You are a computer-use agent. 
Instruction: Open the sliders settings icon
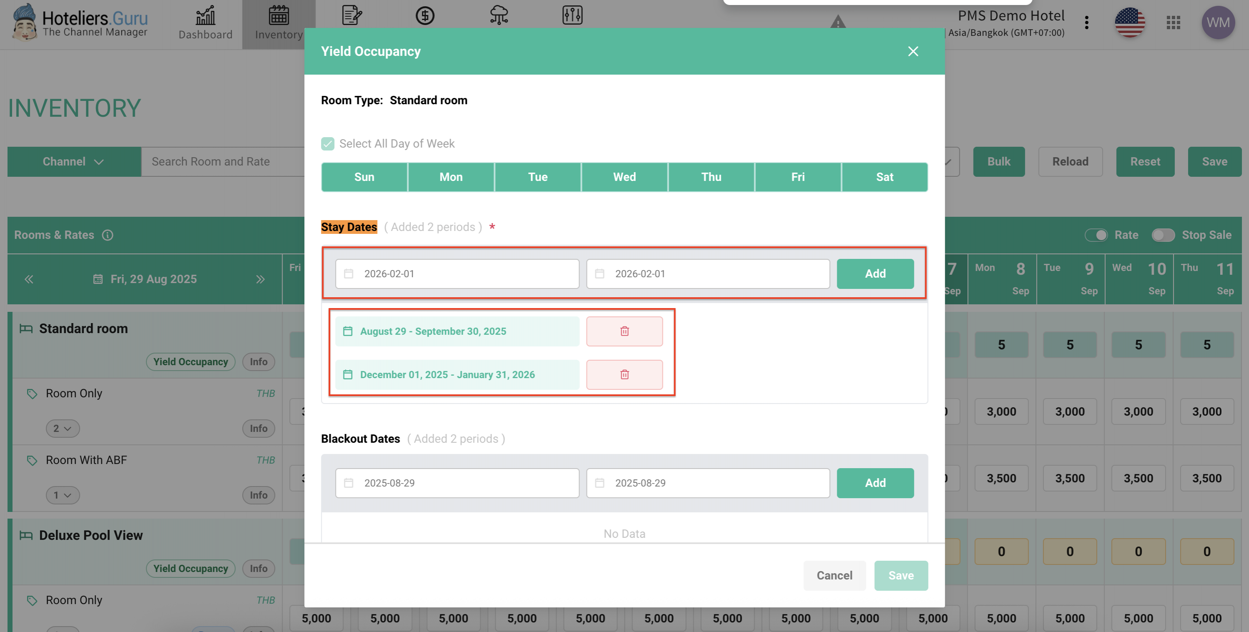pos(572,15)
